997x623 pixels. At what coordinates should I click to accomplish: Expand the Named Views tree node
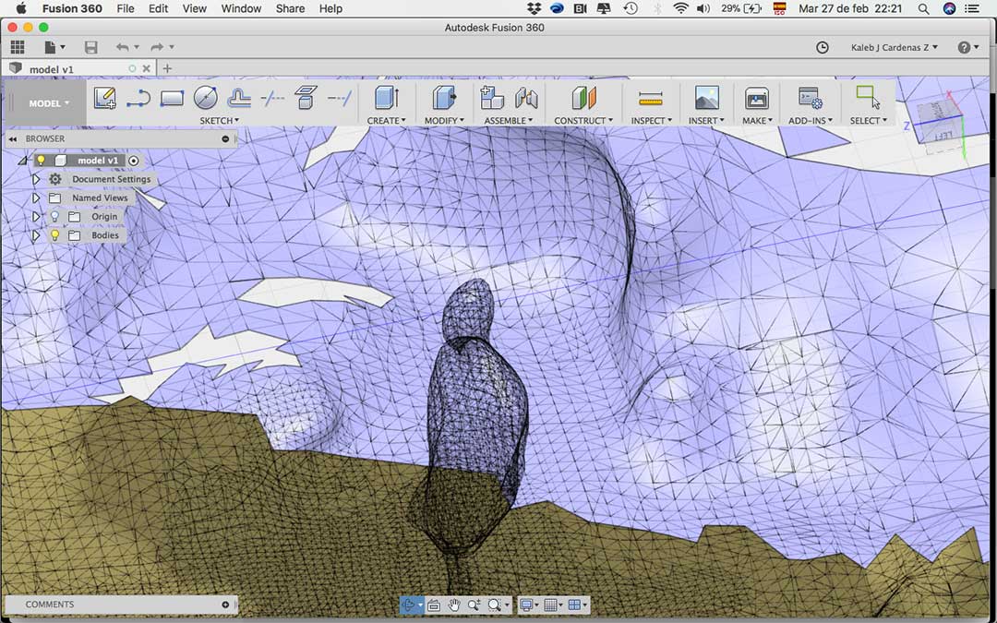click(36, 198)
